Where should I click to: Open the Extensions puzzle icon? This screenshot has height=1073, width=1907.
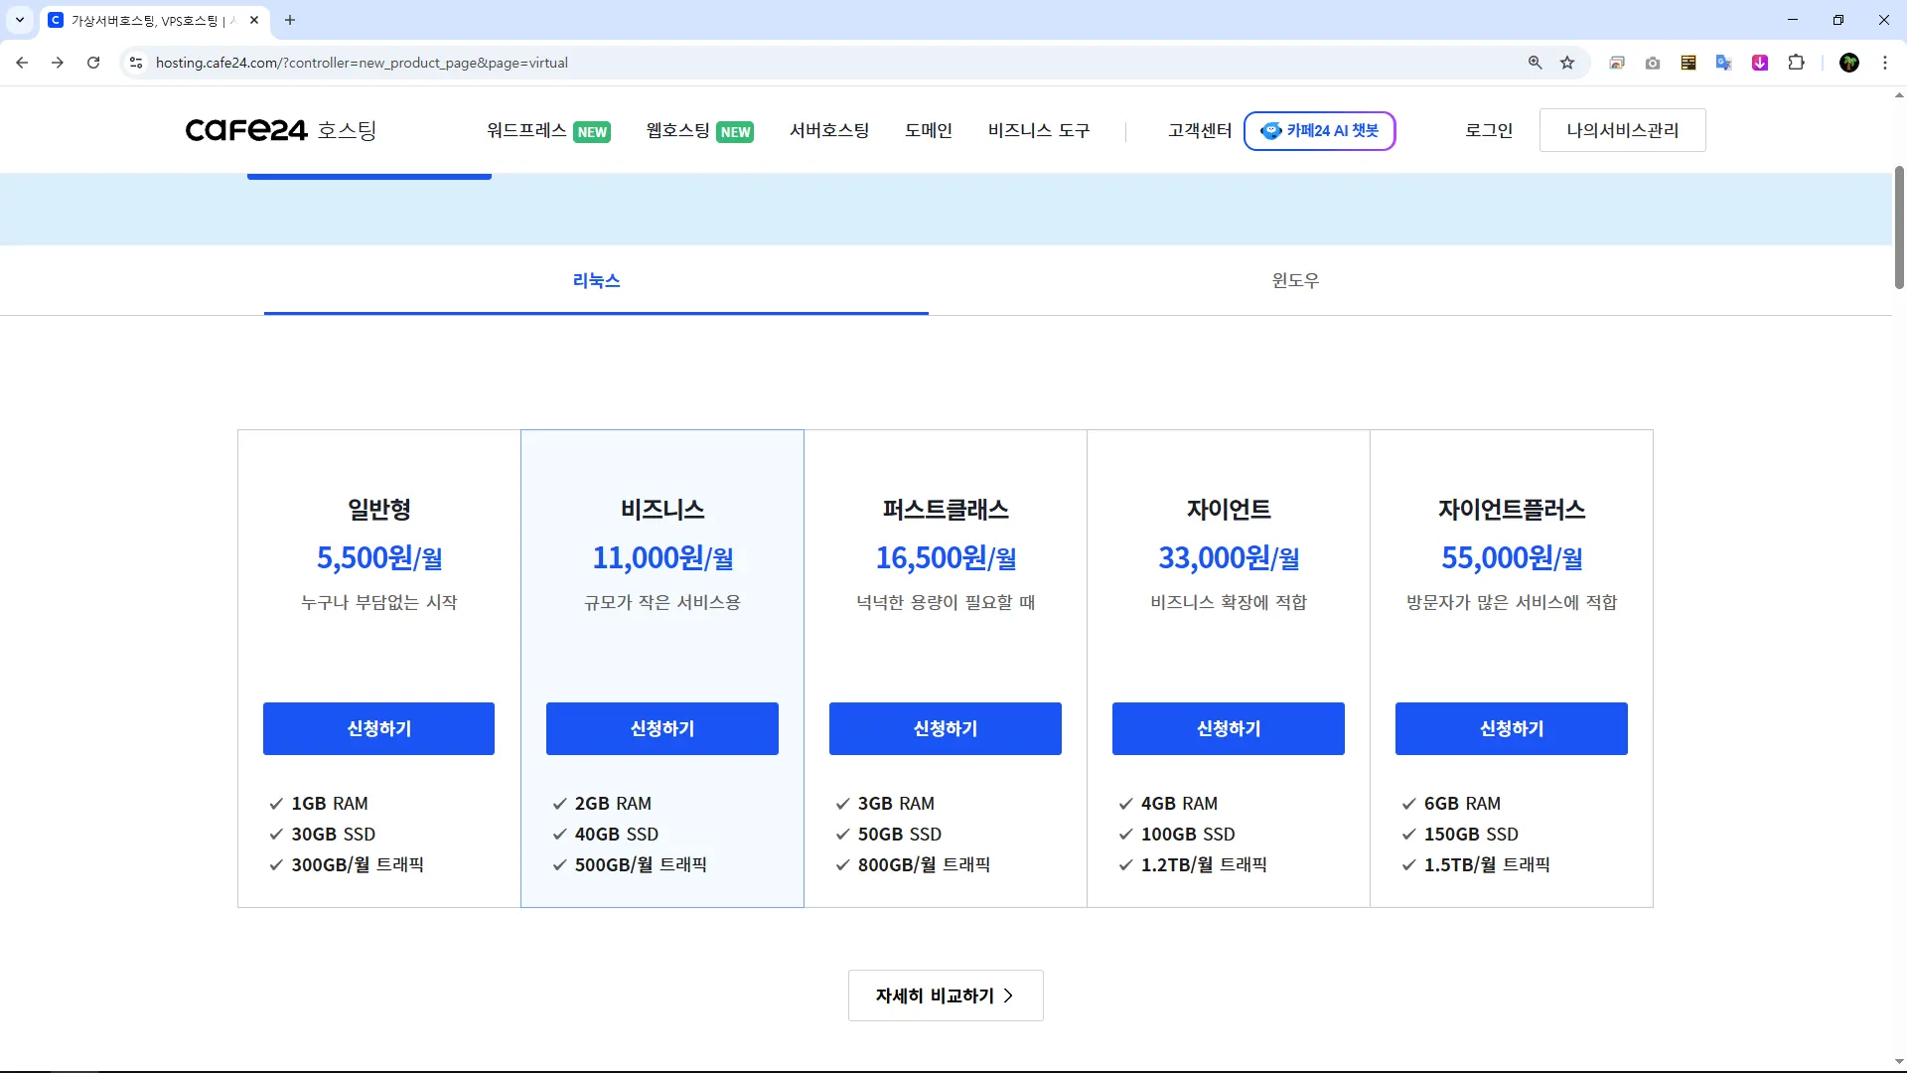1796,63
